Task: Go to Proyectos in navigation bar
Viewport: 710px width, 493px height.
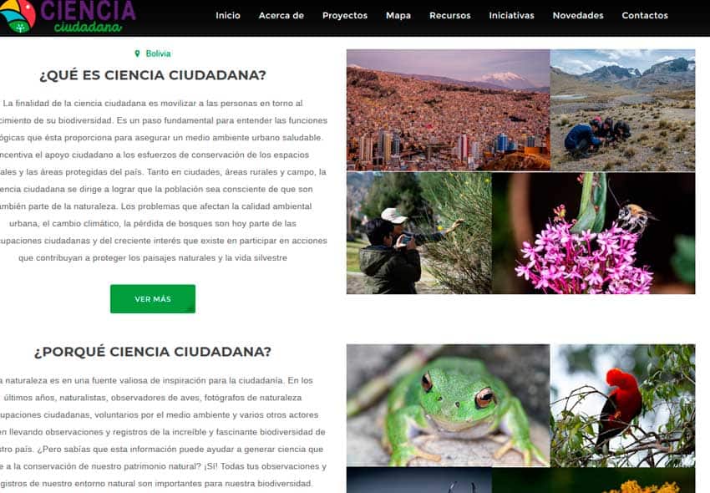Action: point(345,15)
